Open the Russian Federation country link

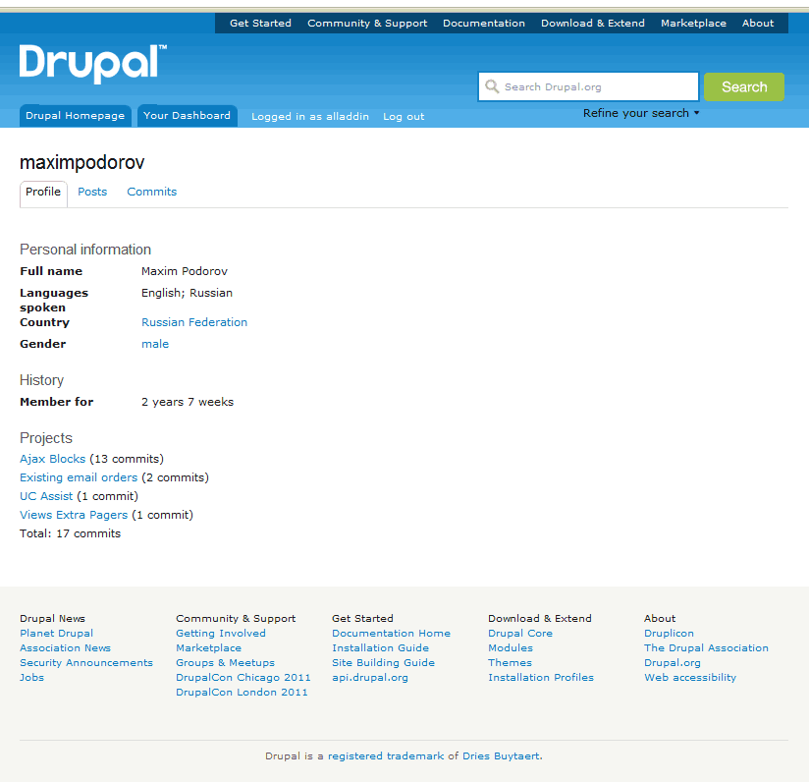[194, 322]
